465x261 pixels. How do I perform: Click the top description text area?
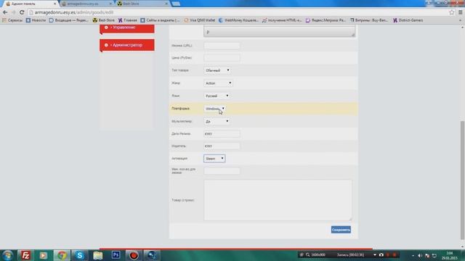[279, 31]
